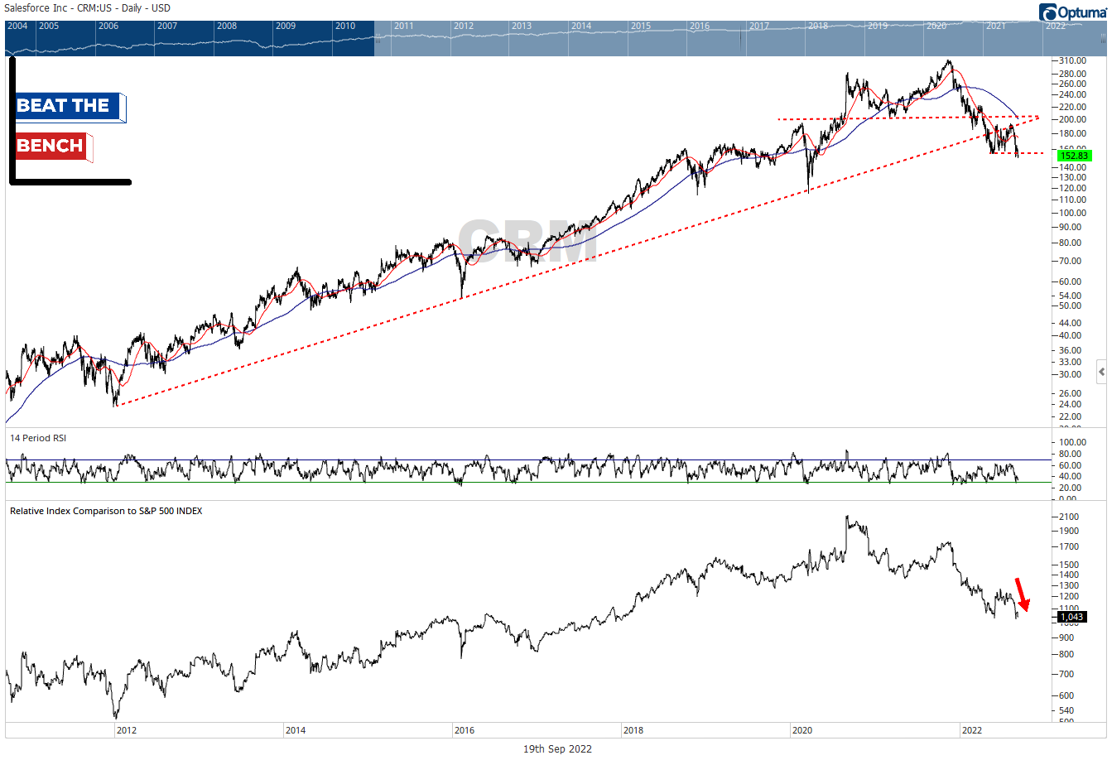The width and height of the screenshot is (1112, 765).
Task: Click the 14 Period RSI label
Action: 38,438
